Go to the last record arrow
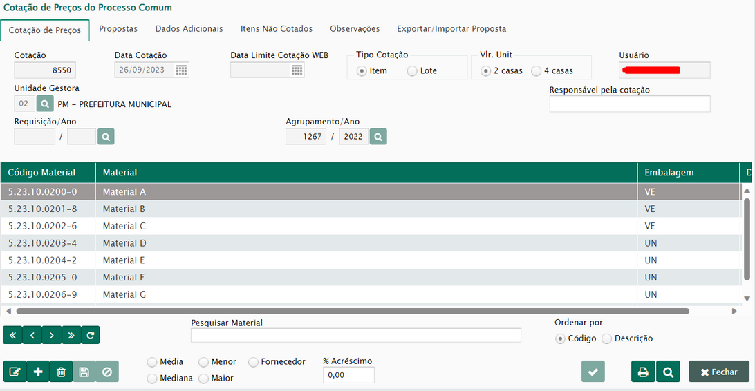The image size is (755, 391). click(71, 336)
